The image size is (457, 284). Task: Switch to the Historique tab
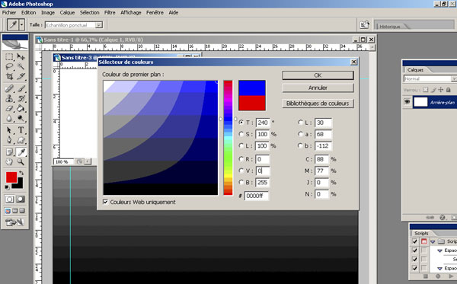pyautogui.click(x=390, y=27)
